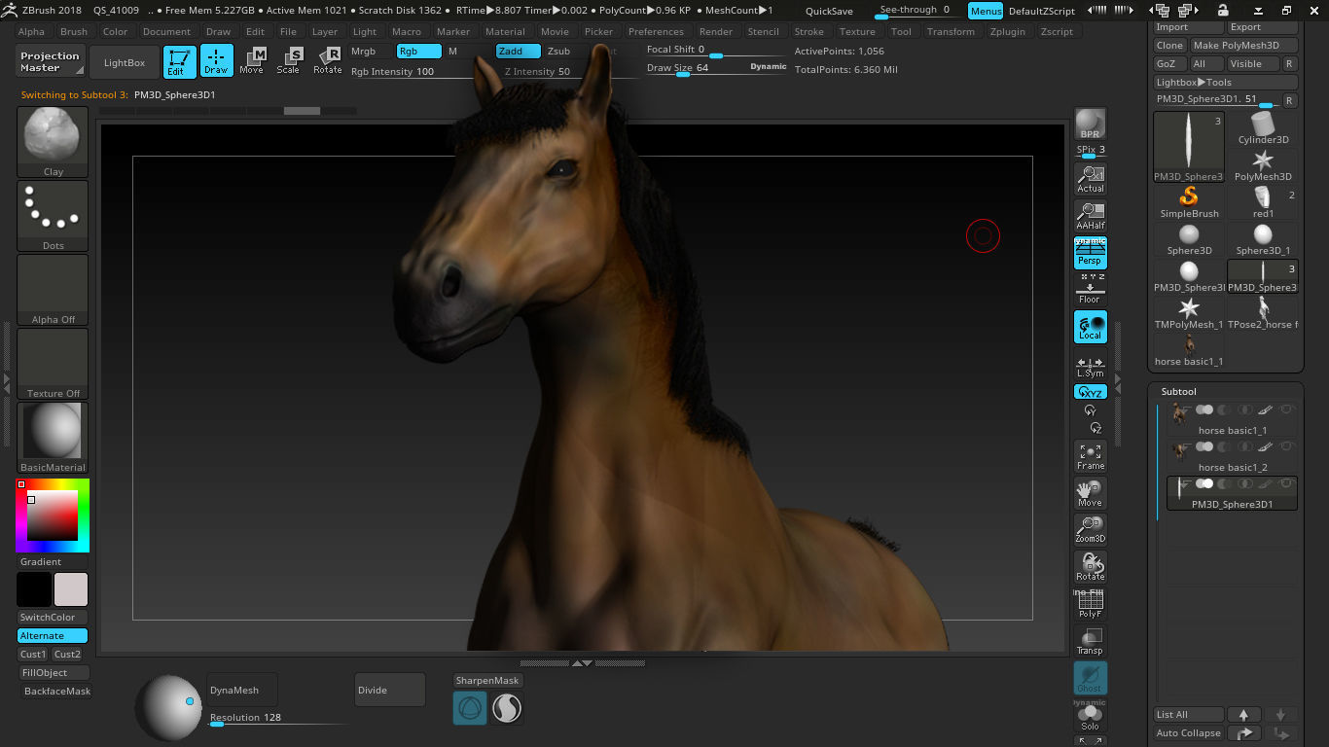Select the red1 tool thumbnail
Screen dimensions: 1329x747
1263,202
